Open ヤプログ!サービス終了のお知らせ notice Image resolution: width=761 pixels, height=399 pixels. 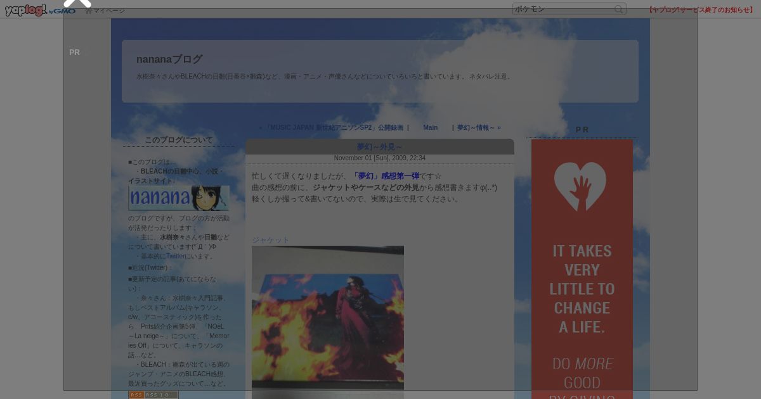tap(701, 10)
